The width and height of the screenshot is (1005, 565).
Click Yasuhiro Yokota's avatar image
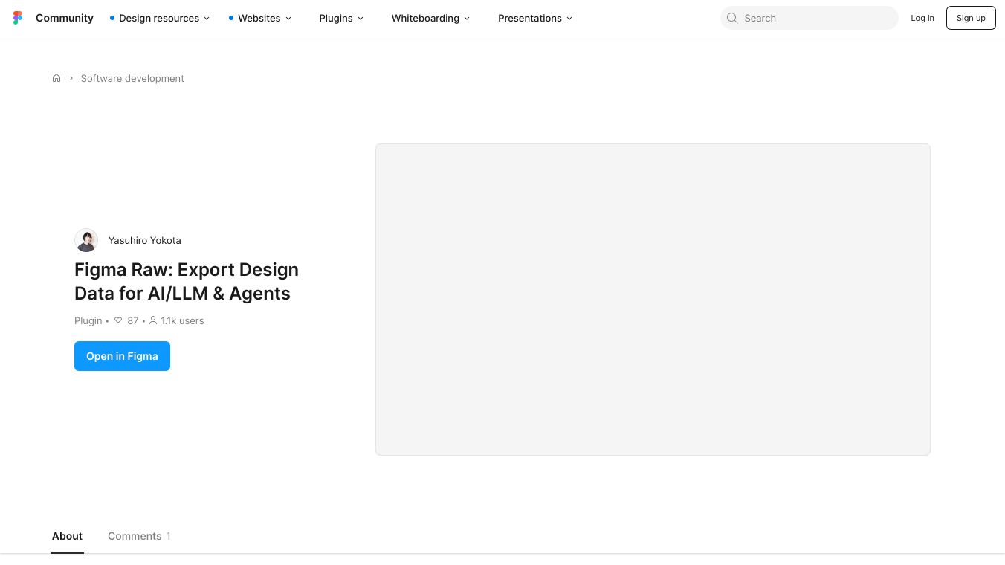[x=86, y=240]
